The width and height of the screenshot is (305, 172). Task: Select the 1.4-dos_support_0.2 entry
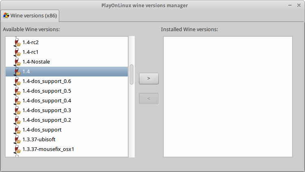coord(67,120)
